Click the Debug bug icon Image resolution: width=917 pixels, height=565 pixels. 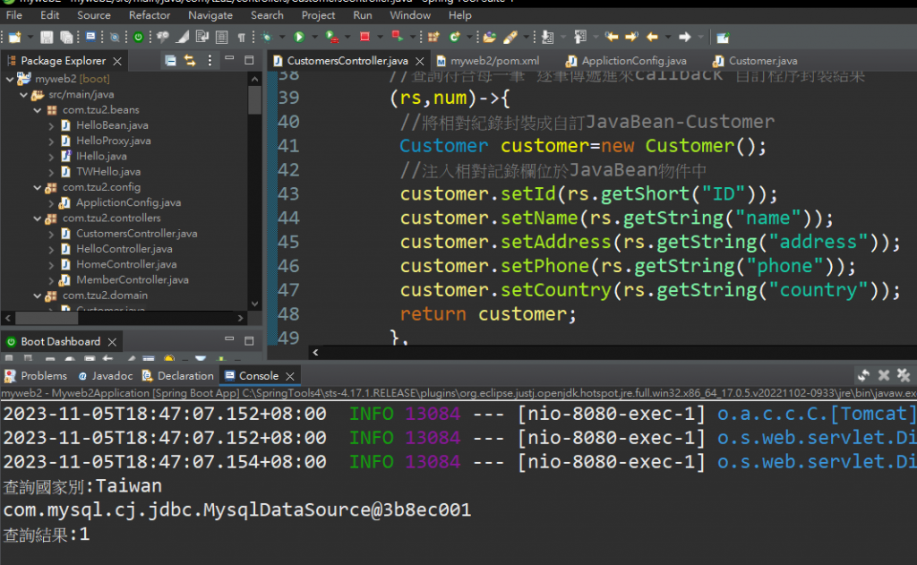267,37
